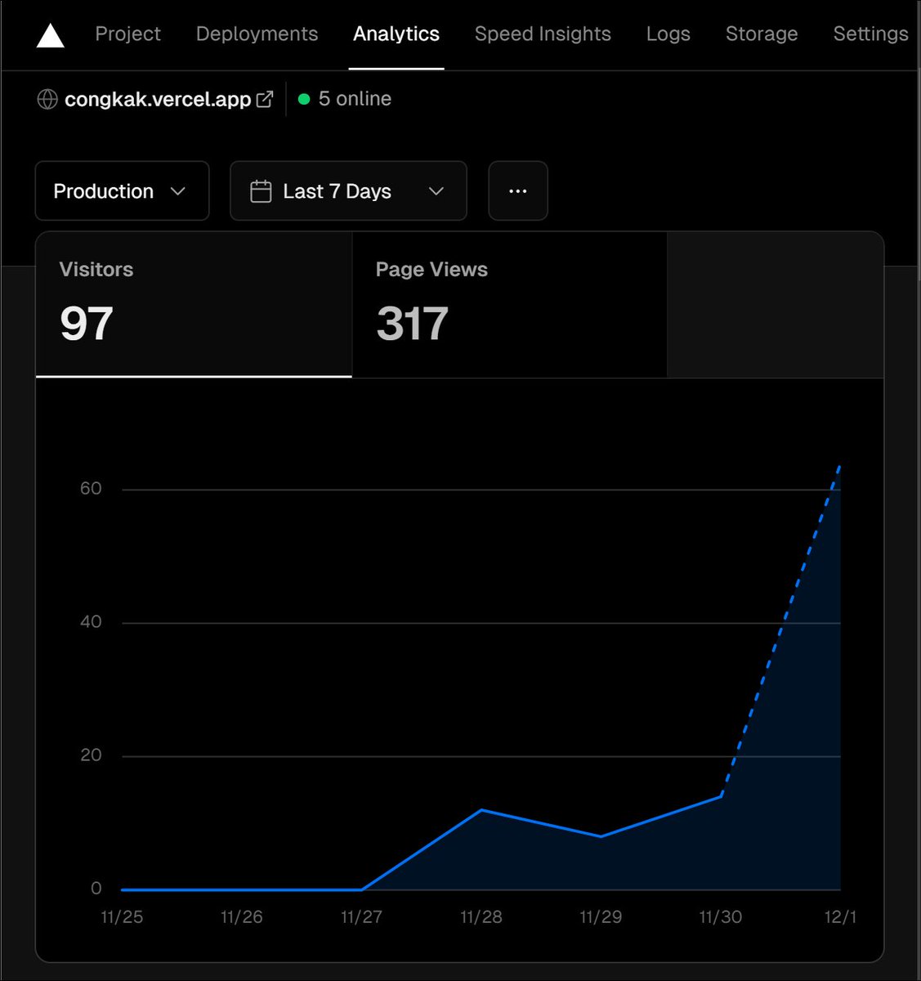This screenshot has width=921, height=981.
Task: Click the 60 y-axis label
Action: (91, 489)
